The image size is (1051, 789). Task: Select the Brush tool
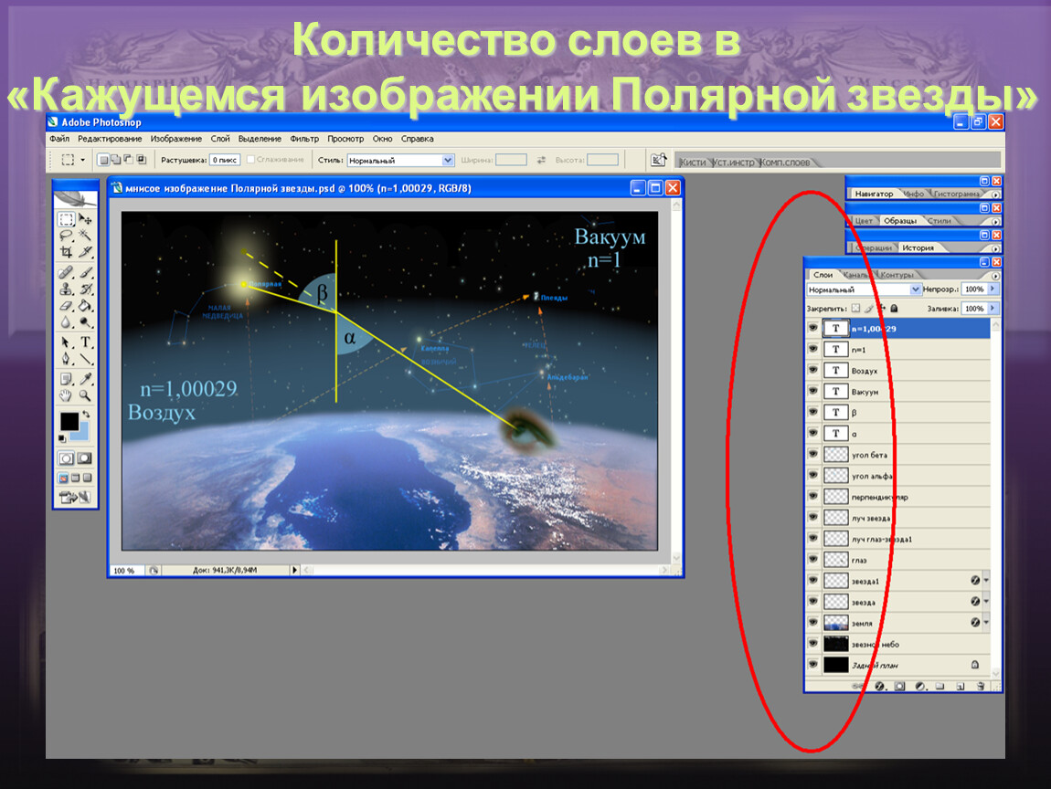(x=85, y=273)
